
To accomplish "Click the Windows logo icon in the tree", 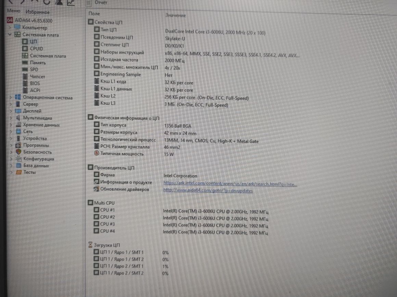I will click(18, 97).
